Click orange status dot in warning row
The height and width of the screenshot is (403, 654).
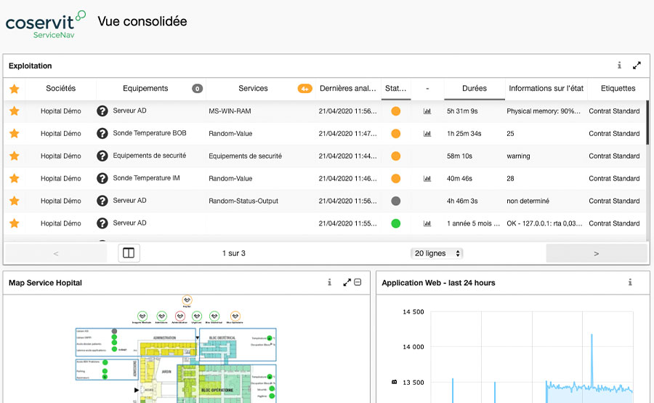[x=396, y=156]
